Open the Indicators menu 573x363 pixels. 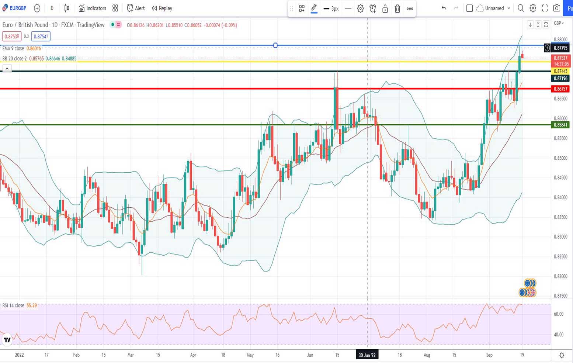(x=92, y=8)
